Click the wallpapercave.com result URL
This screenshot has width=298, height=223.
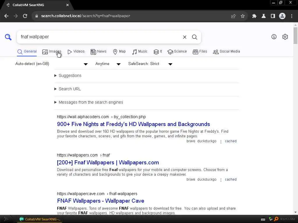[x=97, y=194]
